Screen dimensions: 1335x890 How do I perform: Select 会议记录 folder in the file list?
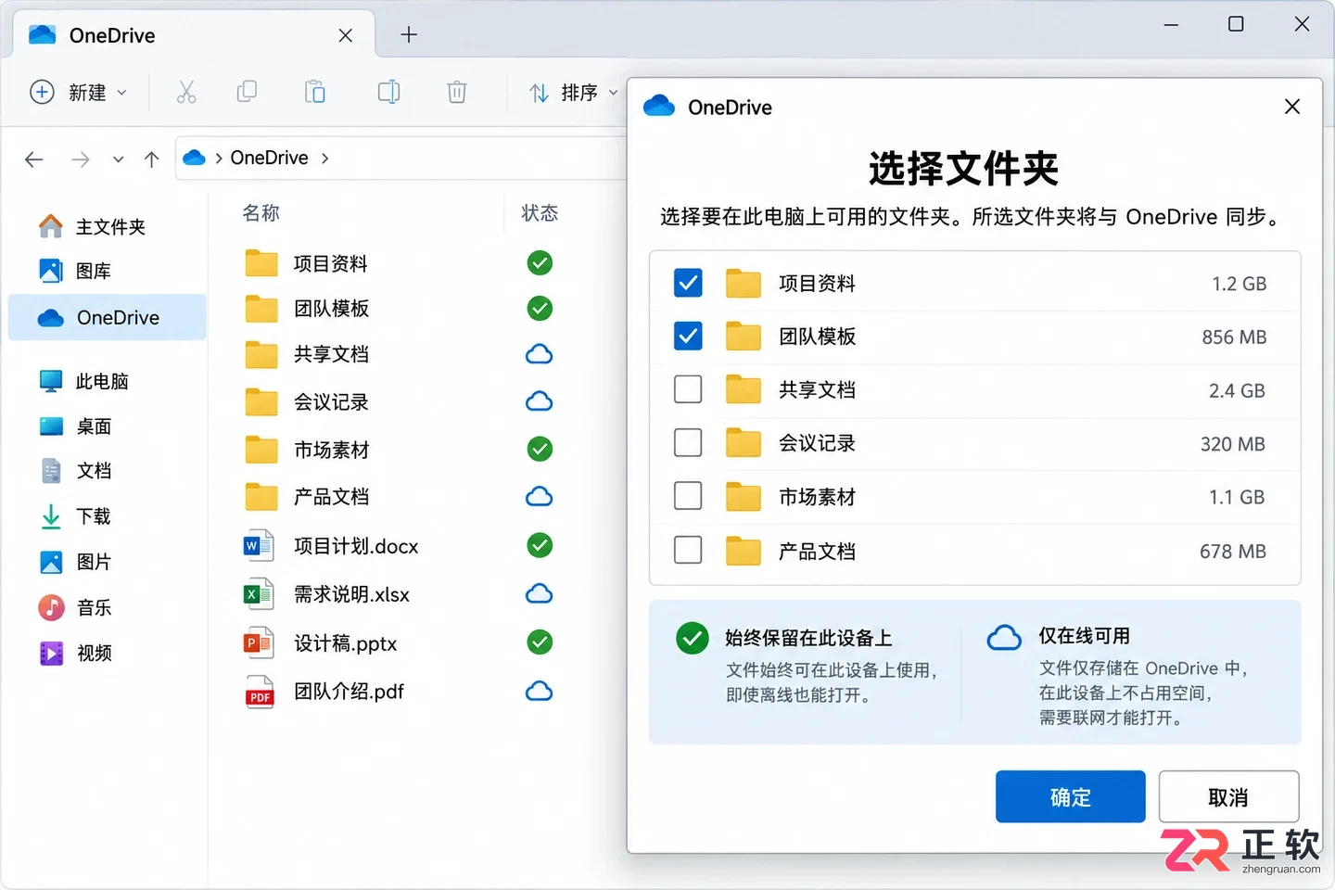click(331, 401)
